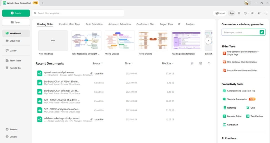Click the green AI generate sparkle button
Screen dimensions: 270x143
coord(262,32)
